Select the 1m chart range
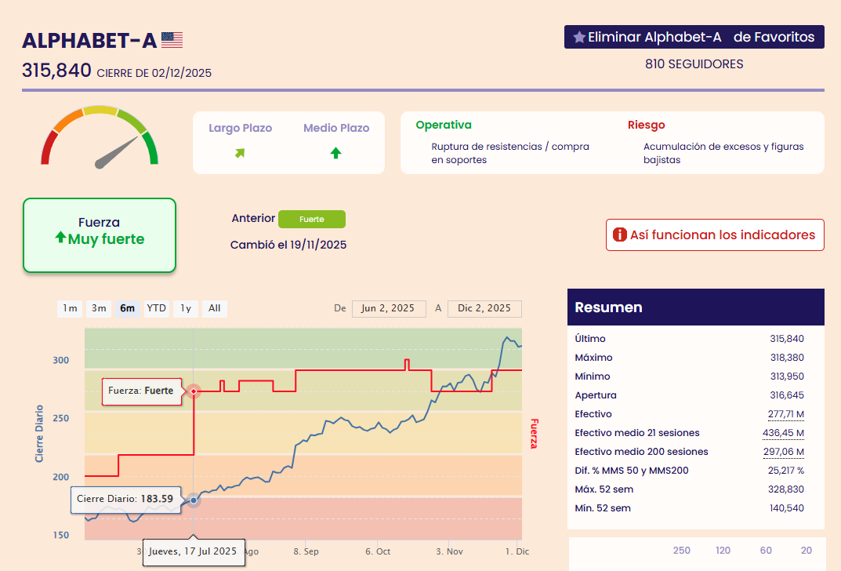 [70, 308]
